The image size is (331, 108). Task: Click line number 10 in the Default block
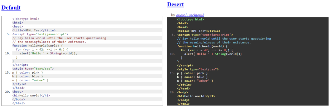[7, 53]
